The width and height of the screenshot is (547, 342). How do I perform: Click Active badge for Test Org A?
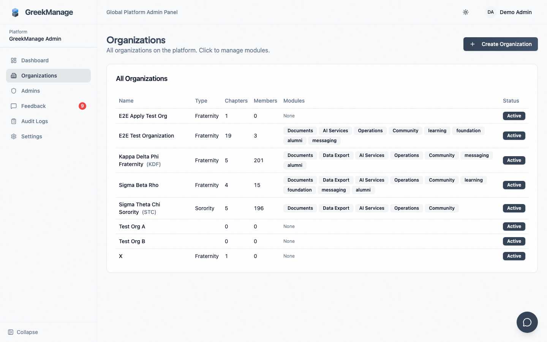point(514,226)
